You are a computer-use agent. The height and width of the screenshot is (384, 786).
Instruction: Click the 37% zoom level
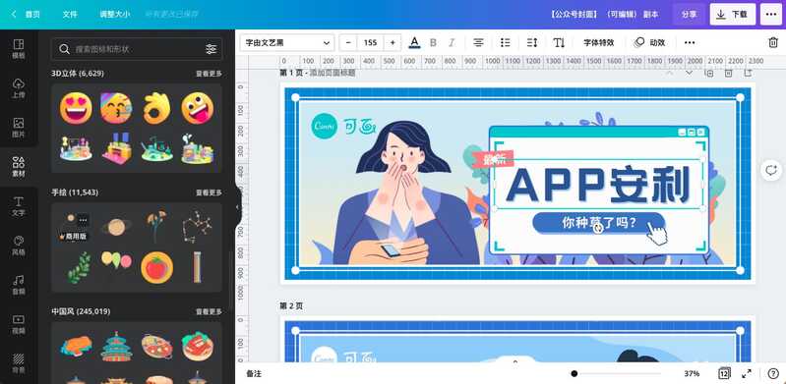pos(692,373)
